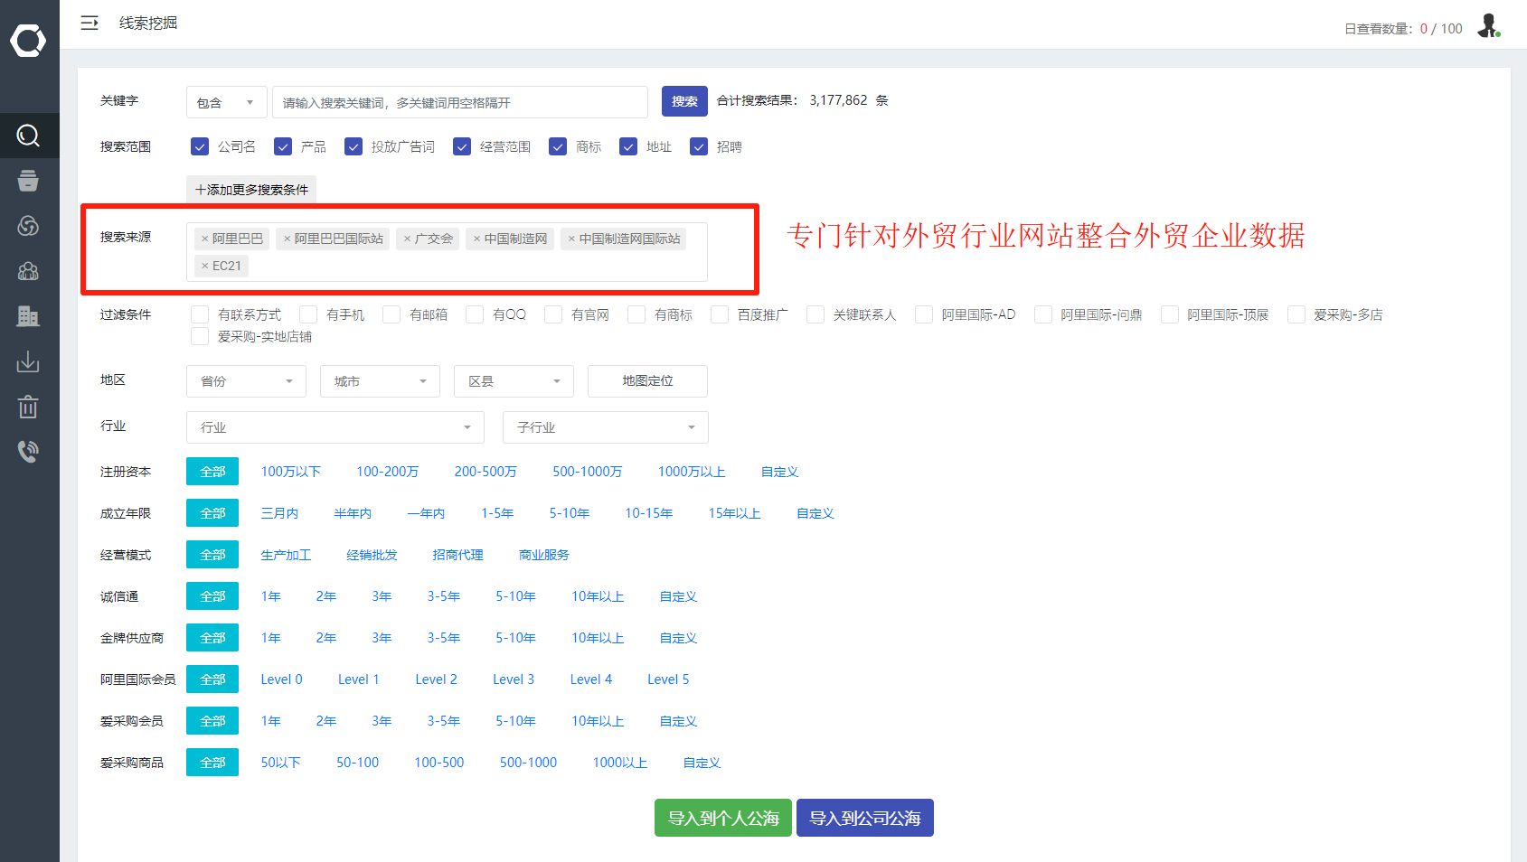The image size is (1527, 862).
Task: Select 1000以上 for 爱采购商品
Action: (x=620, y=763)
